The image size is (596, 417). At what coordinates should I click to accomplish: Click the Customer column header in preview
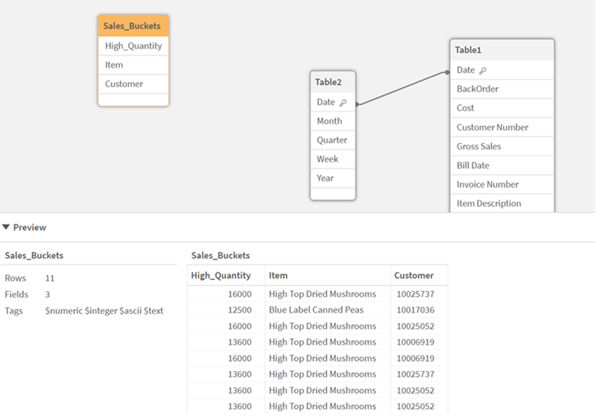(413, 276)
